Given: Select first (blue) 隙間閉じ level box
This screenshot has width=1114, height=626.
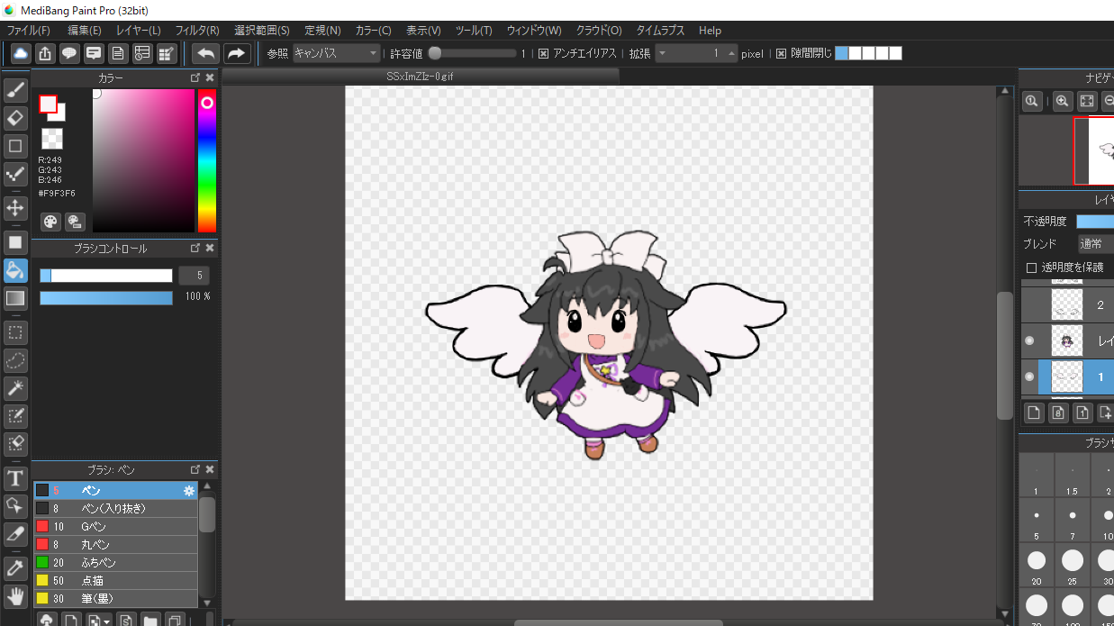Looking at the screenshot, I should pos(841,53).
